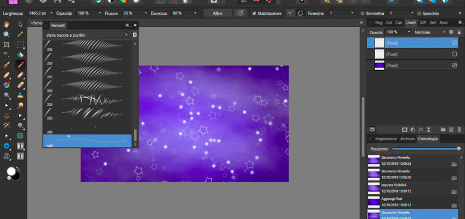Click the Mask layer icon below layers
This screenshot has height=219, width=465.
405,130
